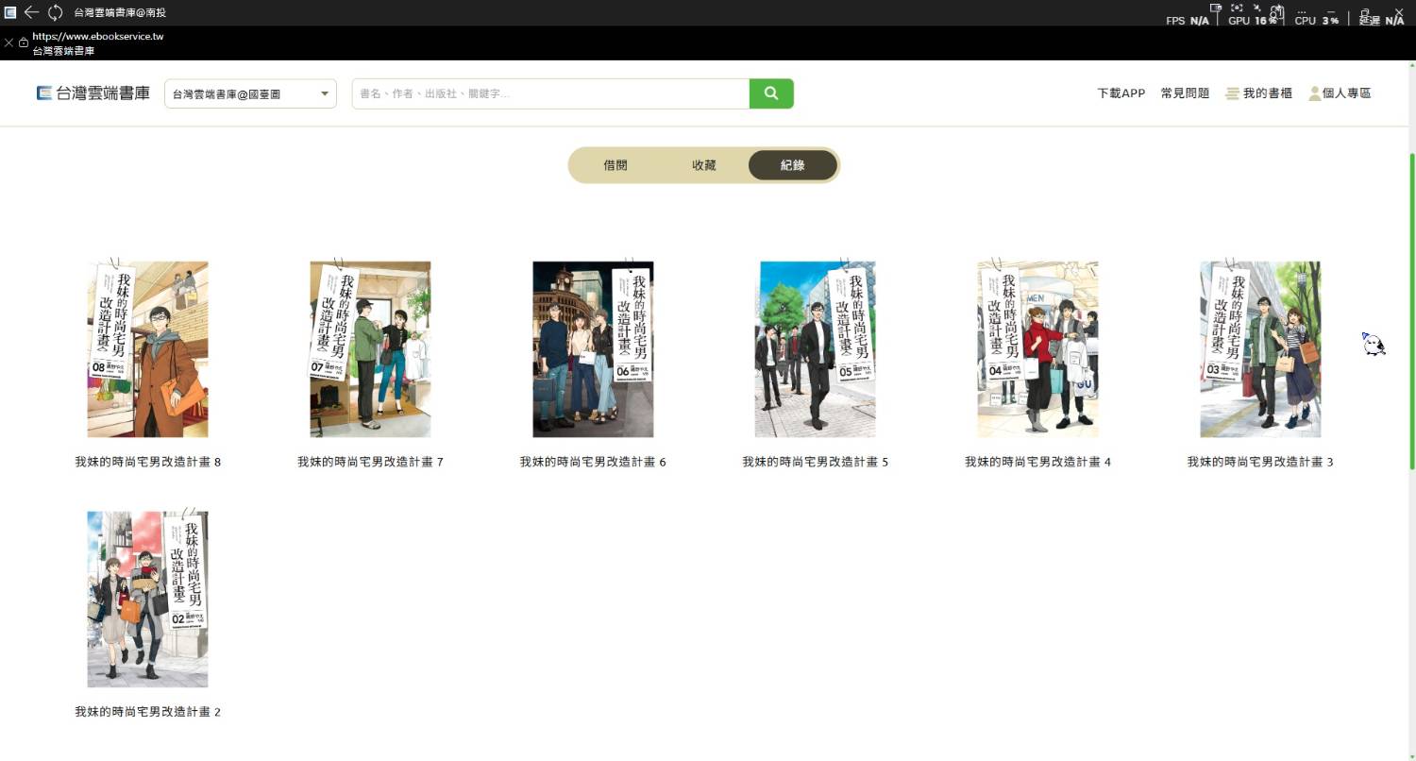Reload the page with the refresh icon
The height and width of the screenshot is (761, 1416).
(x=56, y=12)
